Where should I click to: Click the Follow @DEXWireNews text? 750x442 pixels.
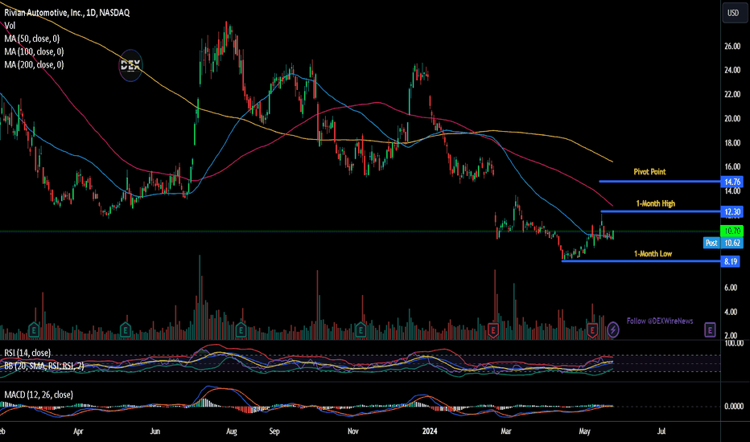tap(660, 321)
